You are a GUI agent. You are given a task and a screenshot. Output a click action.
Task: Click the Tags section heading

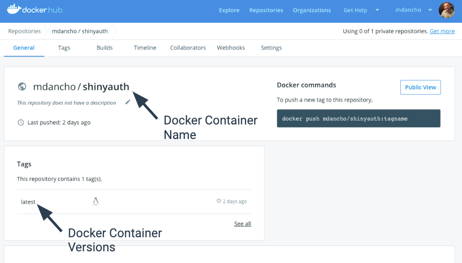(24, 164)
